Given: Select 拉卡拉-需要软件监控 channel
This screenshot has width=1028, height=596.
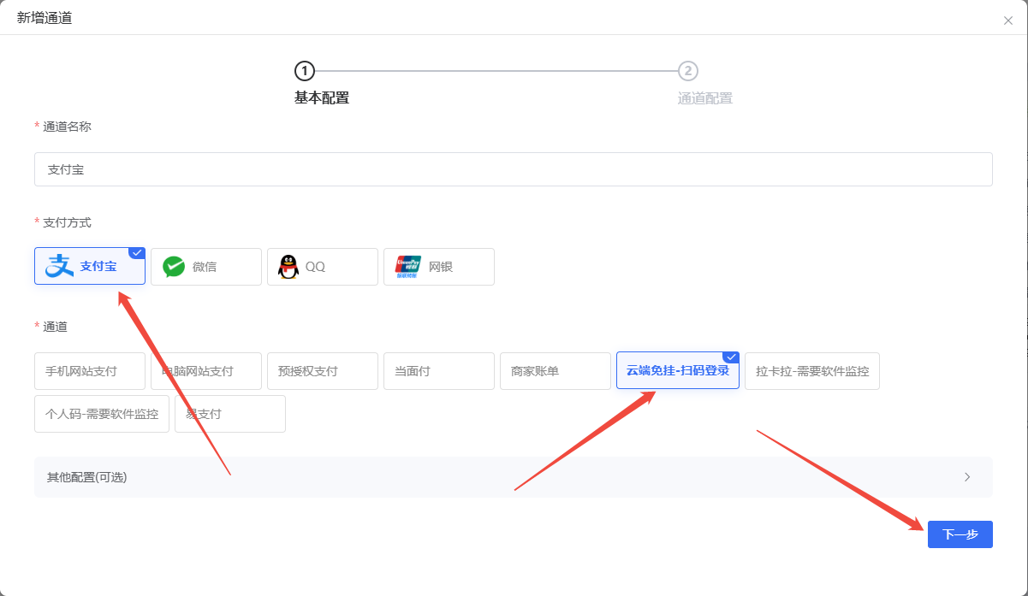Looking at the screenshot, I should click(x=811, y=371).
